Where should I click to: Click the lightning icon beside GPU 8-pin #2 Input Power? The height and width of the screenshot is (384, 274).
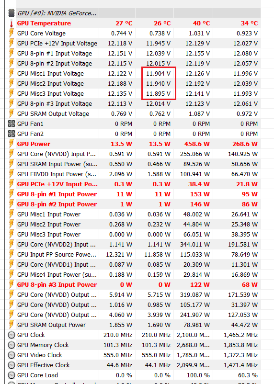[x=11, y=204]
